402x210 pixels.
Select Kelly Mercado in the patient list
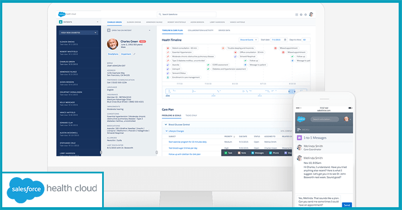tap(79, 104)
